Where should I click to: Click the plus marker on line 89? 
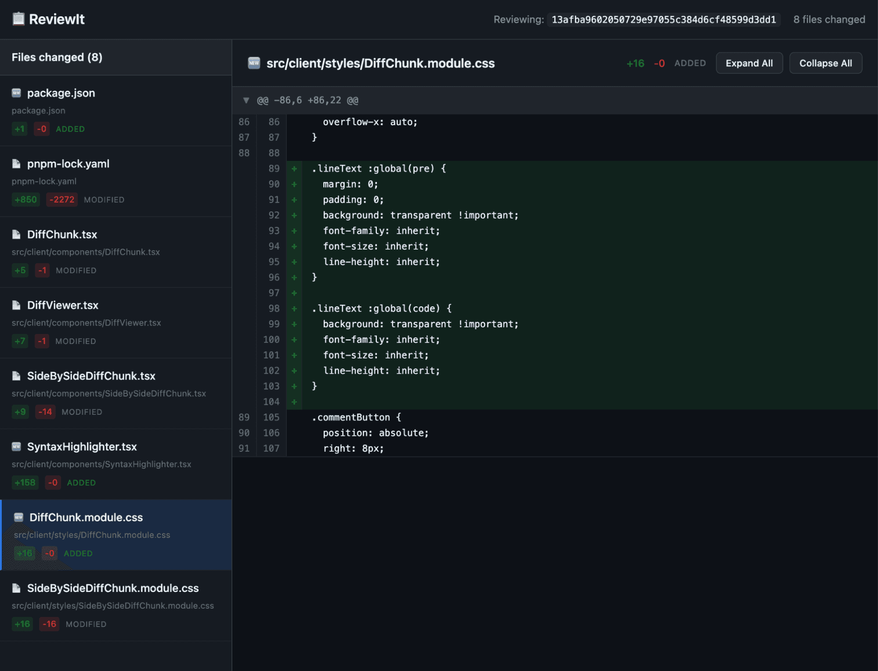(x=294, y=169)
